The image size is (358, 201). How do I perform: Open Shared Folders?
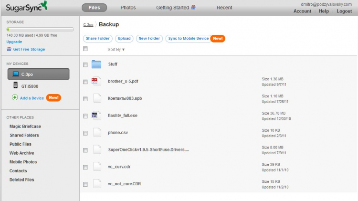click(24, 135)
